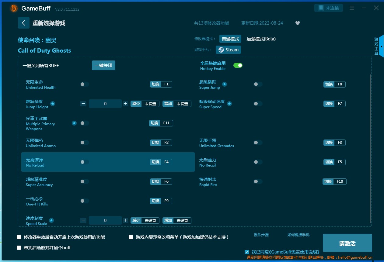This screenshot has width=384, height=262.
Task: Toggle One-Hit Kills switch
Action: click(85, 201)
